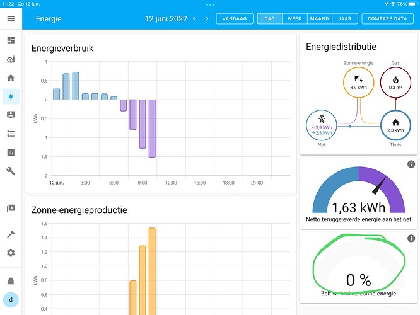Open user profile avatar d
Screen dimensions: 420x315
click(x=11, y=300)
